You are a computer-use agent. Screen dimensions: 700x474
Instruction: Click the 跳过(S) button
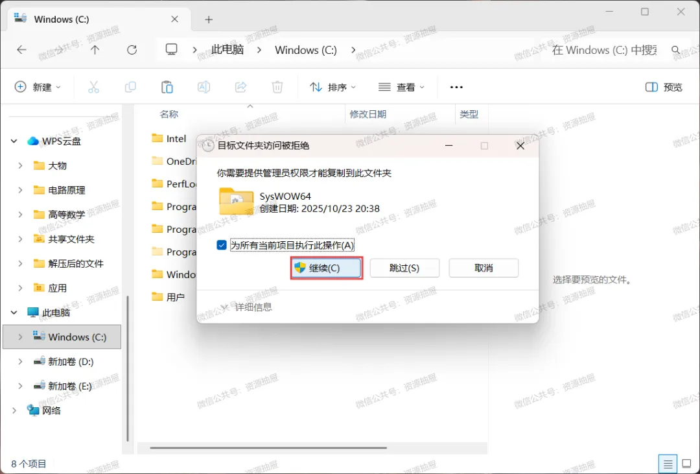pos(404,268)
